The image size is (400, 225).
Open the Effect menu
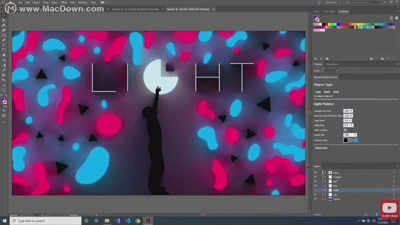point(64,2)
